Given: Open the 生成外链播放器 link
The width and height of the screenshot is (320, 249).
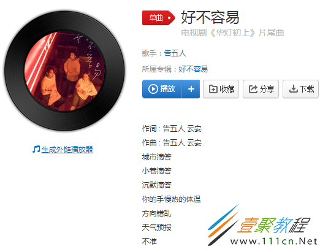Looking at the screenshot, I should [x=67, y=150].
